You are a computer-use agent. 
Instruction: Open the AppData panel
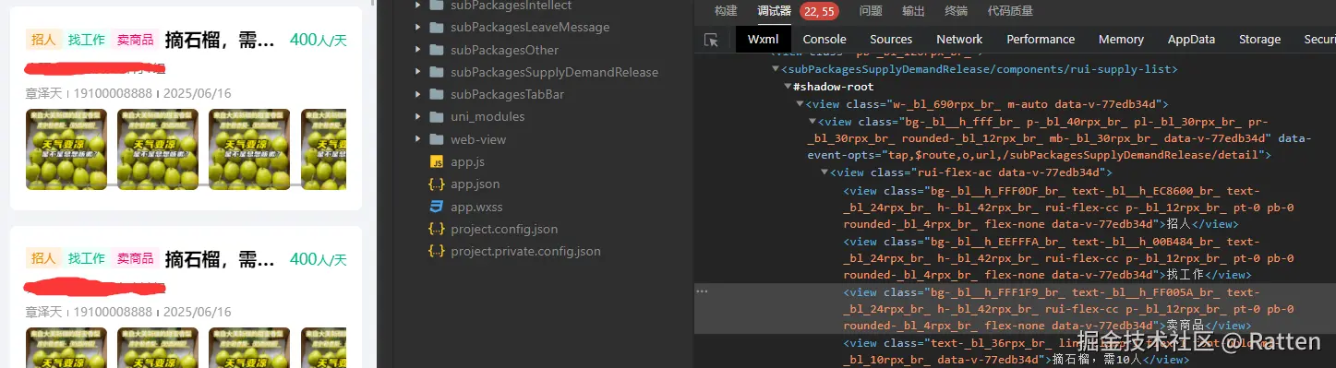tap(1191, 40)
